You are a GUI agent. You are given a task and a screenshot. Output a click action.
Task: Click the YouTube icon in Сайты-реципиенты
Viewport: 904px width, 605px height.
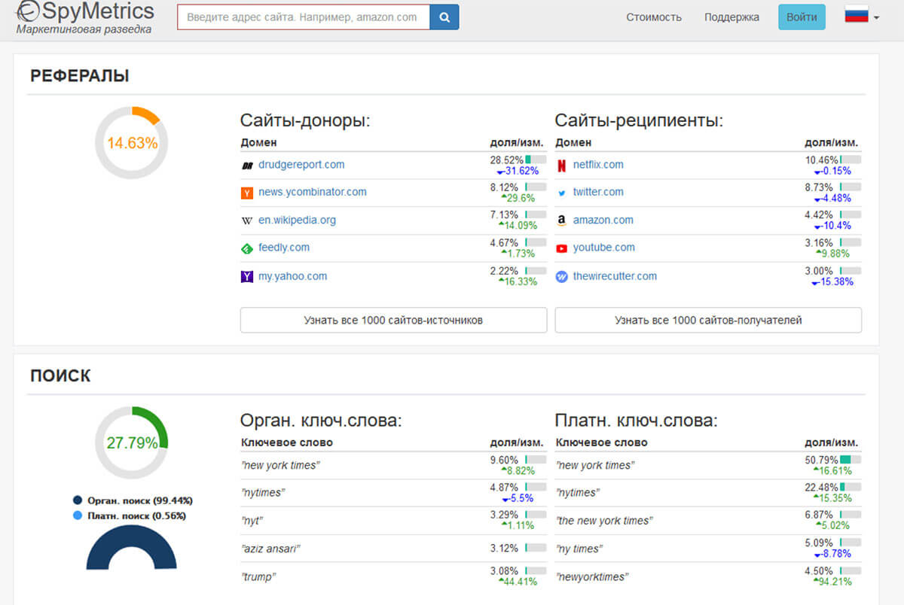[560, 248]
